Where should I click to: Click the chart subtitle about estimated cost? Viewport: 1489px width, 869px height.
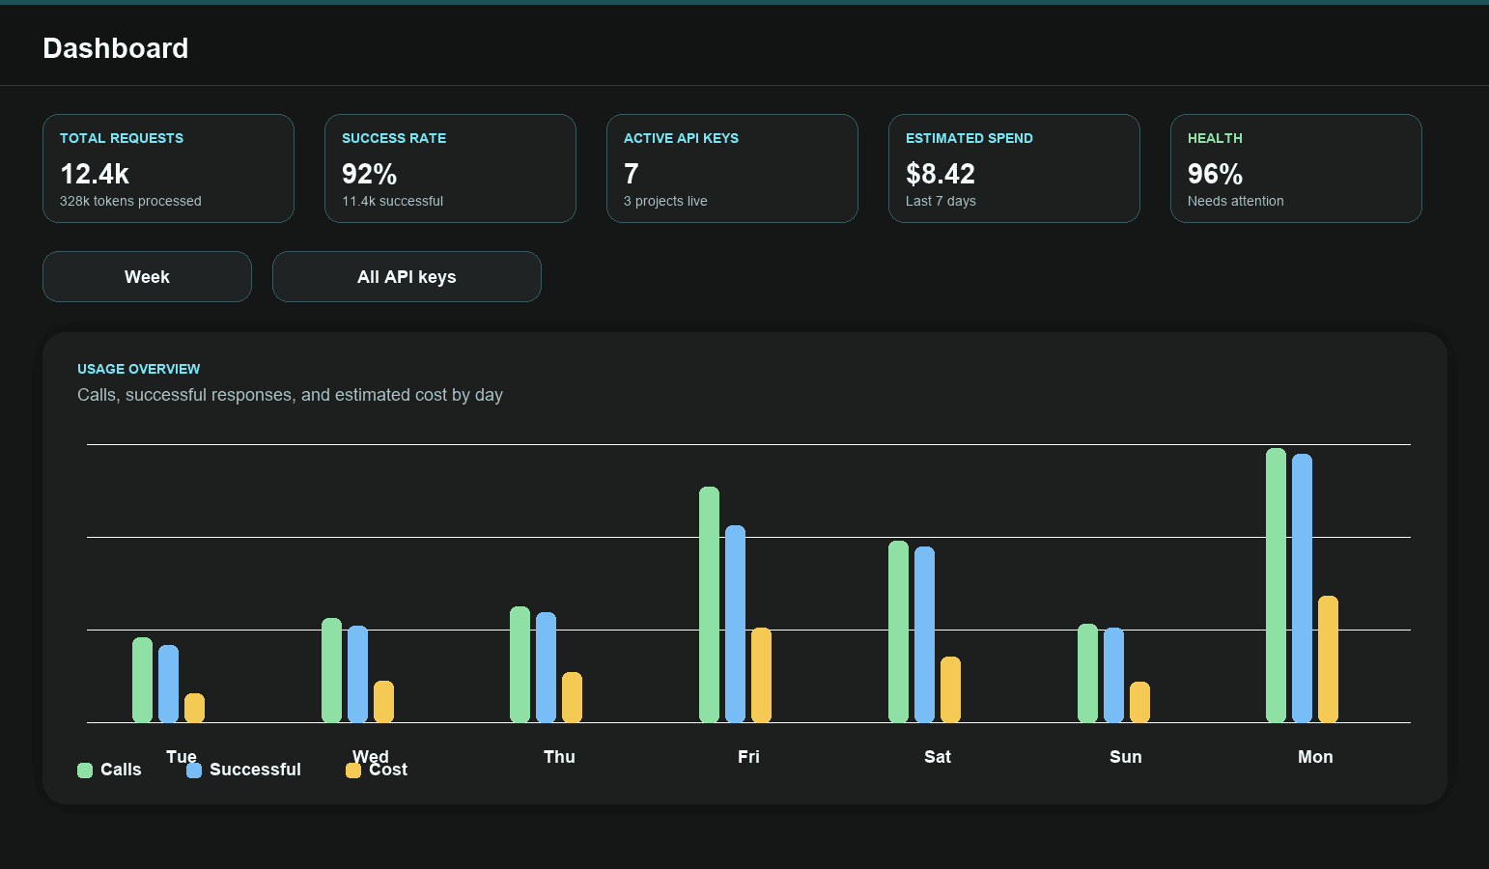[x=290, y=395]
